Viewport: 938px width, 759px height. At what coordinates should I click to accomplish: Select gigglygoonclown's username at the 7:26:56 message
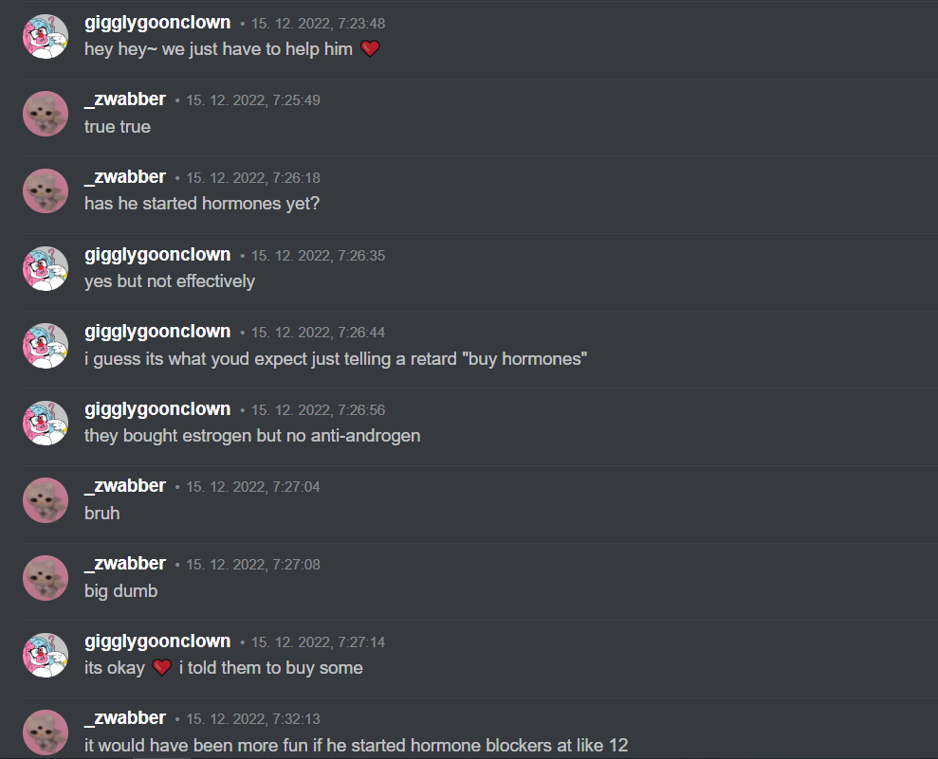(x=157, y=408)
